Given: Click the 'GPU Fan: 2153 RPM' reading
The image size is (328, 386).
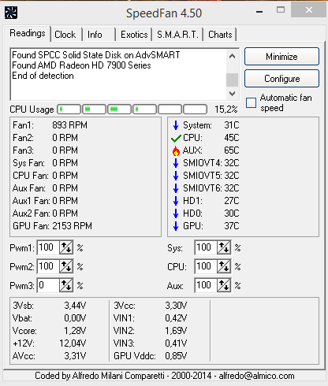Looking at the screenshot, I should [52, 226].
